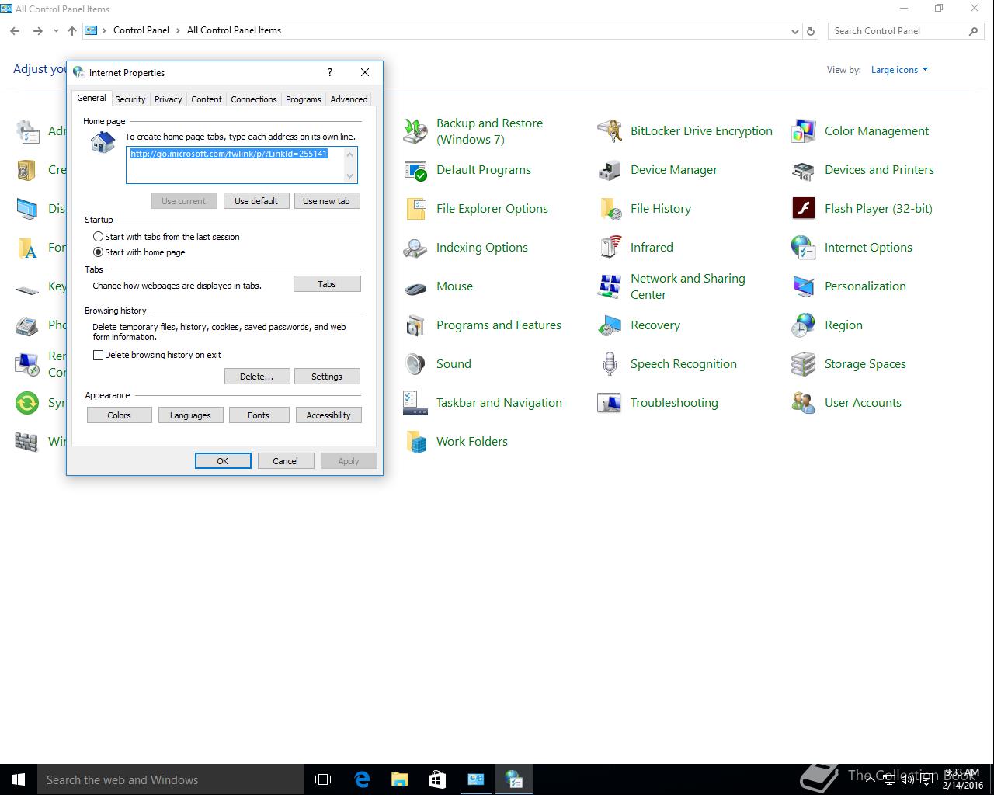994x795 pixels.
Task: Open Region icon
Action: 804,325
